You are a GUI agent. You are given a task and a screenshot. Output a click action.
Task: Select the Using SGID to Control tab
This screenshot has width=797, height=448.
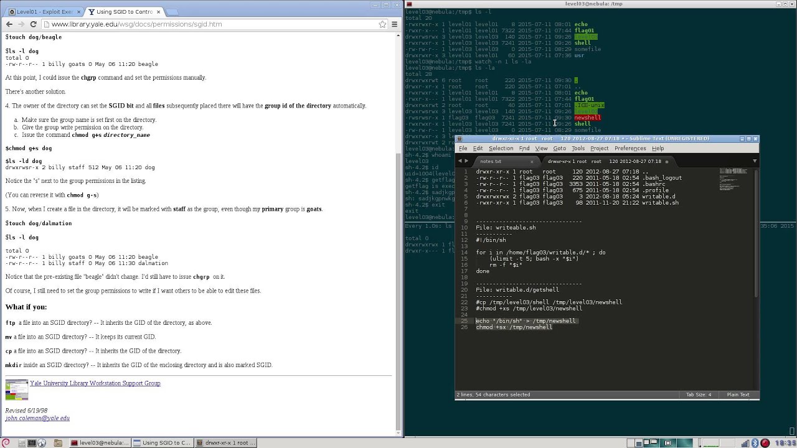point(123,12)
